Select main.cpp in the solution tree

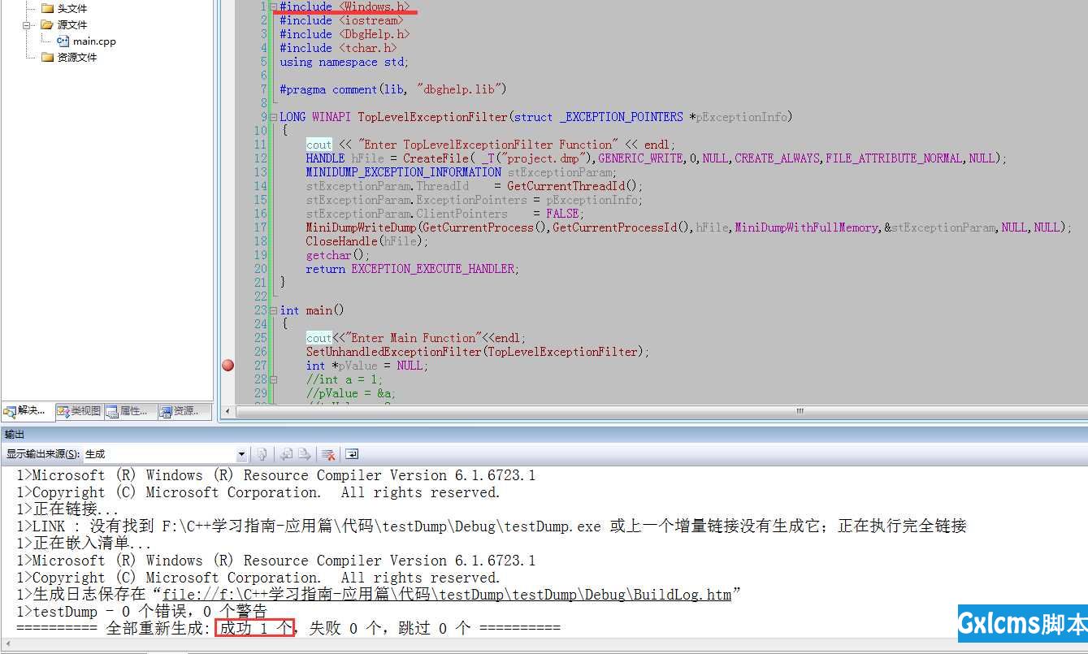click(x=94, y=41)
